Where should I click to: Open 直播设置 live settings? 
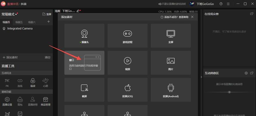7,101
